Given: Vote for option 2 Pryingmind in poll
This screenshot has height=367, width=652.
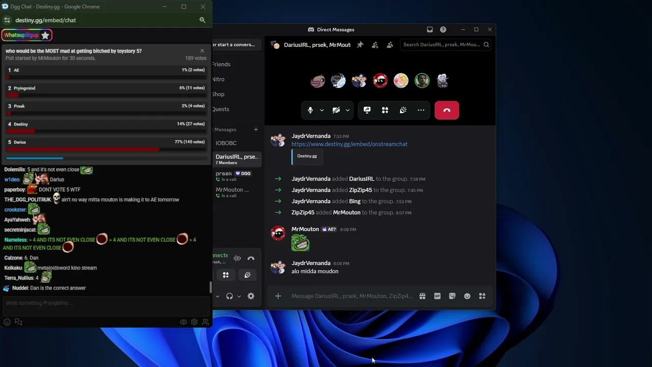Looking at the screenshot, I should tap(106, 91).
